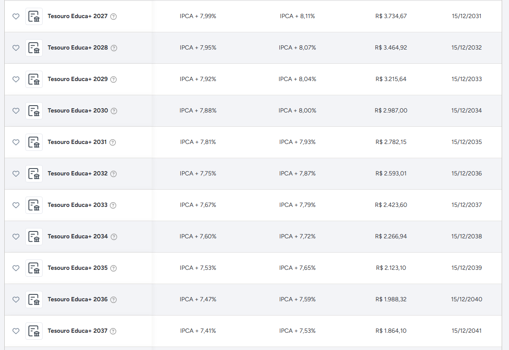The width and height of the screenshot is (509, 350).
Task: Click the bond icon for Tesouro Educa+ 2035
Action: [34, 268]
